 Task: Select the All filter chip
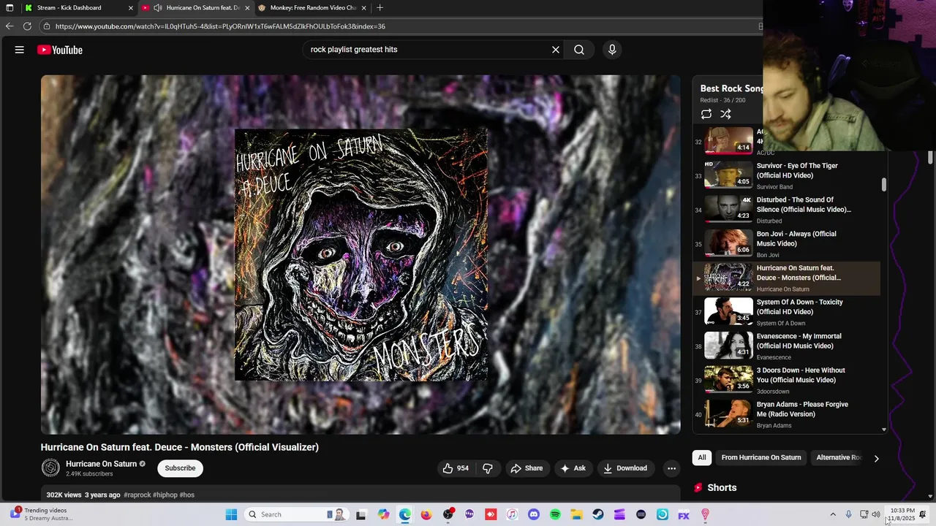(x=702, y=457)
